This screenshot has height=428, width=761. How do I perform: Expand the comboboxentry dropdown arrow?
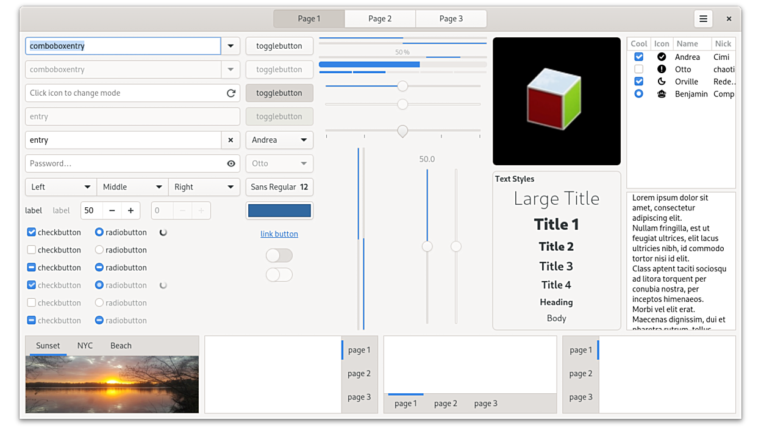[230, 46]
